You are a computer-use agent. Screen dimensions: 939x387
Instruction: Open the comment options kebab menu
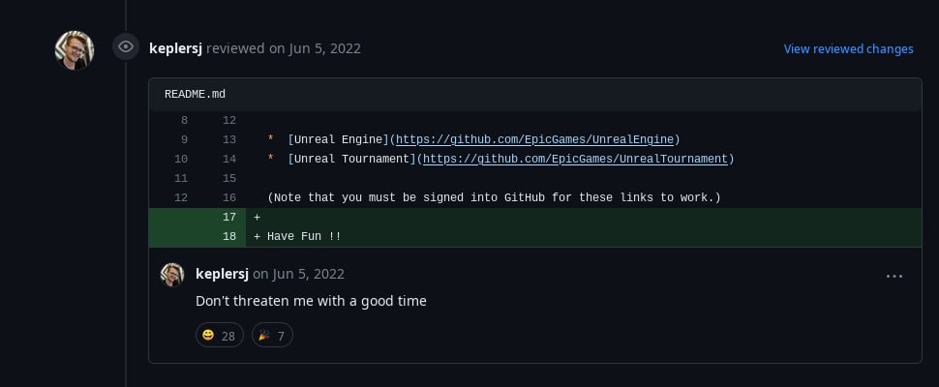894,276
